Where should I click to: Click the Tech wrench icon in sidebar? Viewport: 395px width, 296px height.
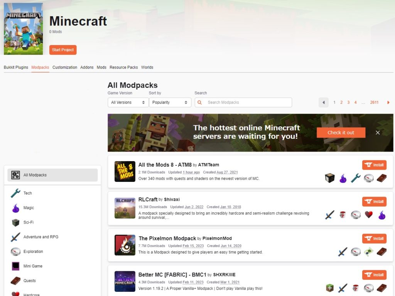(x=15, y=193)
